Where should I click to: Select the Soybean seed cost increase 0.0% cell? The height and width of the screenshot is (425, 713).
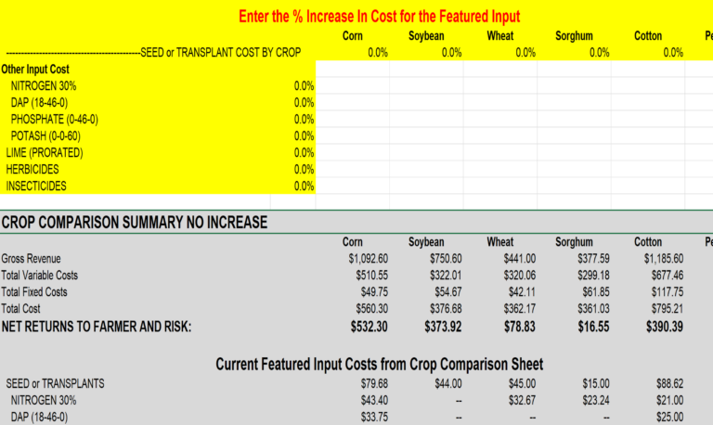427,53
